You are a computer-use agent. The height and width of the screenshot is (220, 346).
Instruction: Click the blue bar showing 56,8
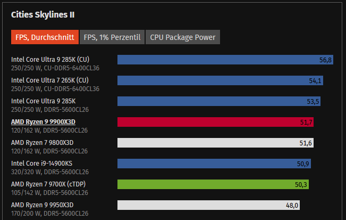[x=225, y=60]
